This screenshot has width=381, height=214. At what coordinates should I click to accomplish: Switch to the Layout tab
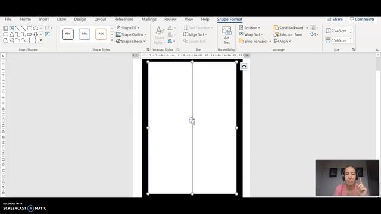pos(100,19)
